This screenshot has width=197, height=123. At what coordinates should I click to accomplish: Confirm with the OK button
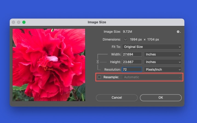pyautogui.click(x=161, y=98)
